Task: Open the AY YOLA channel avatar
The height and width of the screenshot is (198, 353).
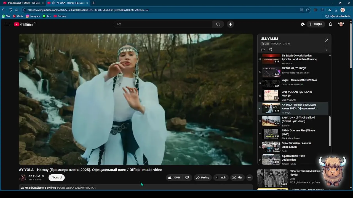Action: point(23,178)
